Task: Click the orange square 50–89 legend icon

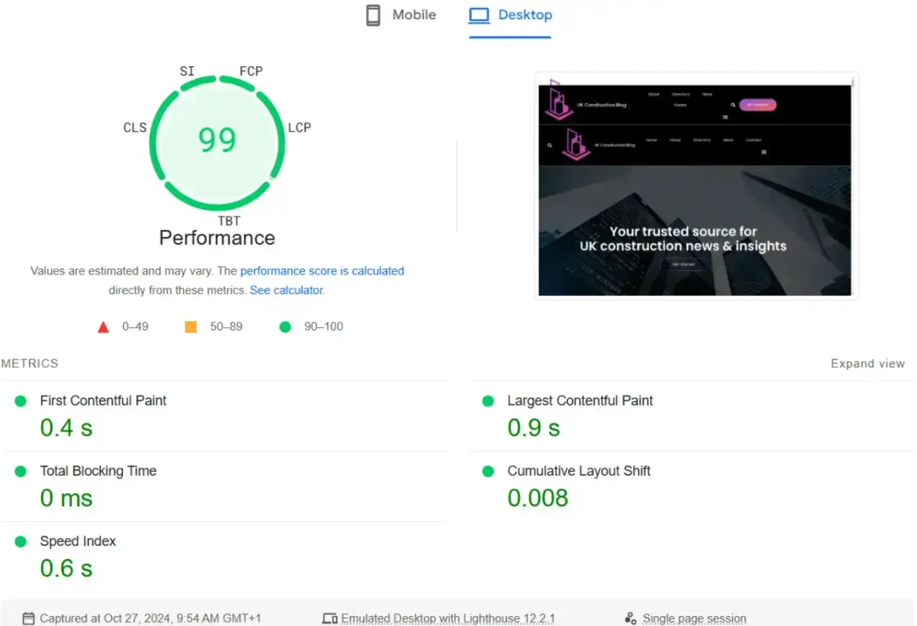Action: 191,326
